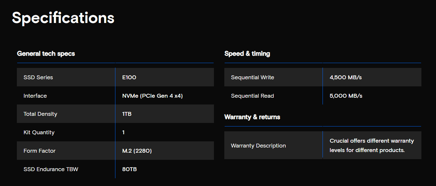Click the Warranty & returns section title

click(252, 117)
